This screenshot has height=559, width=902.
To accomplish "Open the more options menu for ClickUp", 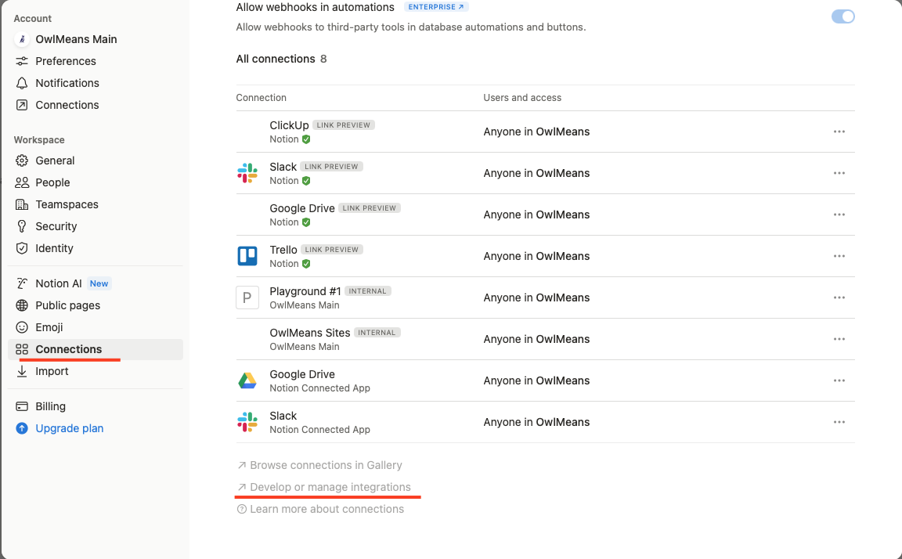I will point(839,132).
